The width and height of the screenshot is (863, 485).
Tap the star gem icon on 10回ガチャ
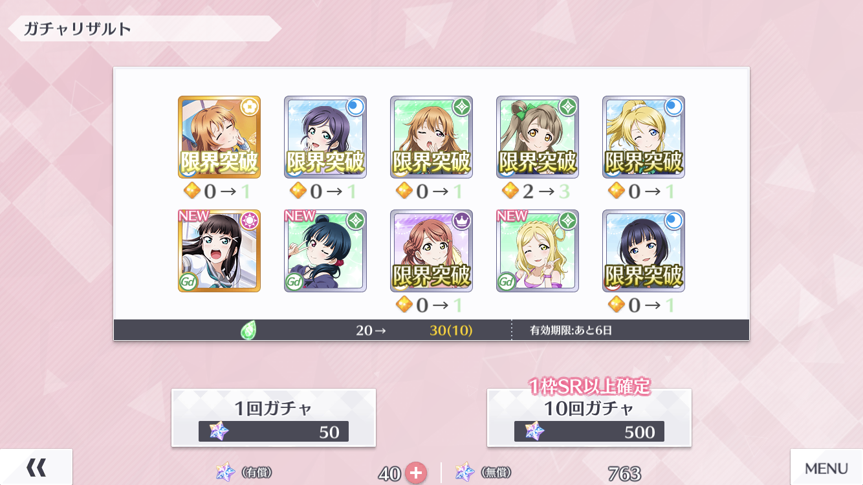534,431
